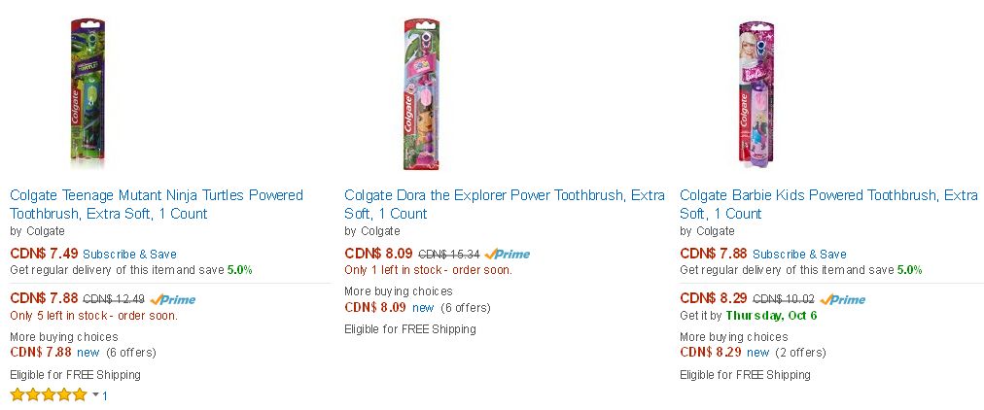Viewport: 984px width, 410px height.
Task: Open the new offers link under Dora toothbrush
Action: pyautogui.click(x=423, y=308)
